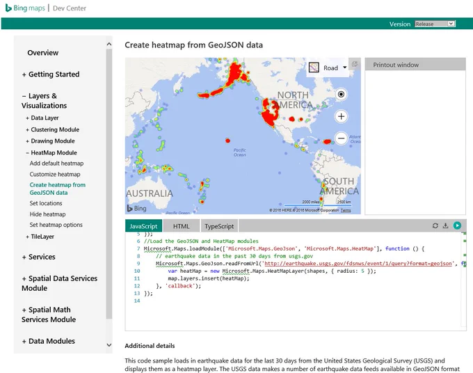The width and height of the screenshot is (473, 373).
Task: Expand the Data Layer item
Action: [42, 118]
